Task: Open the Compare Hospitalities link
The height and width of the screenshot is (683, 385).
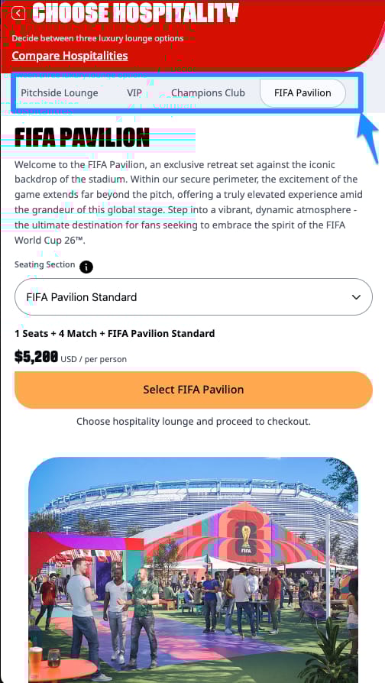Action: [70, 56]
